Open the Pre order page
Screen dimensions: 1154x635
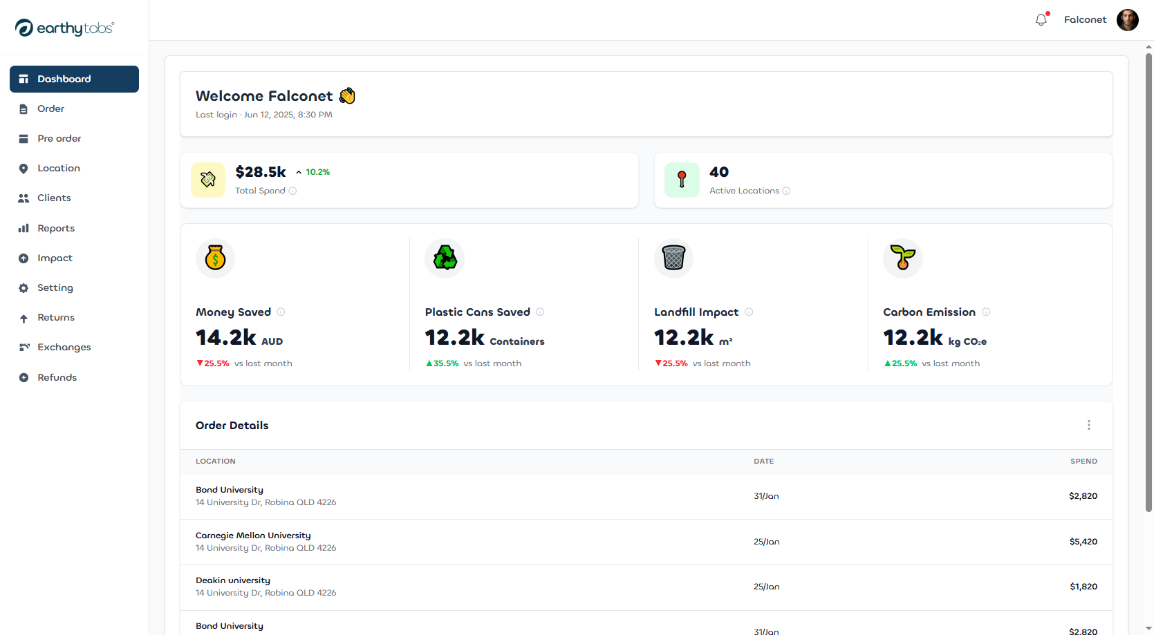[57, 138]
